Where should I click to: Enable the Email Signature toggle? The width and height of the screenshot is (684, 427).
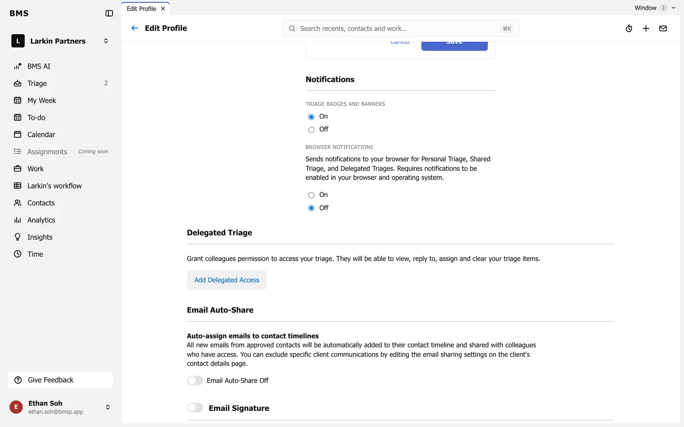pyautogui.click(x=195, y=408)
